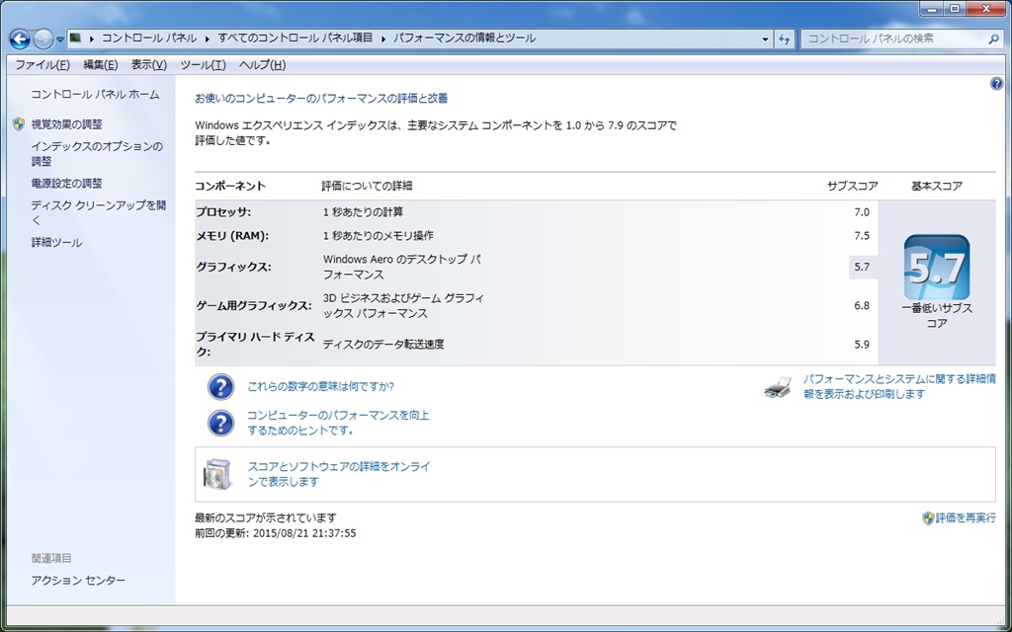The height and width of the screenshot is (632, 1012).
Task: Expand arrow after コントロール パネル breadcrumb
Action: point(208,39)
